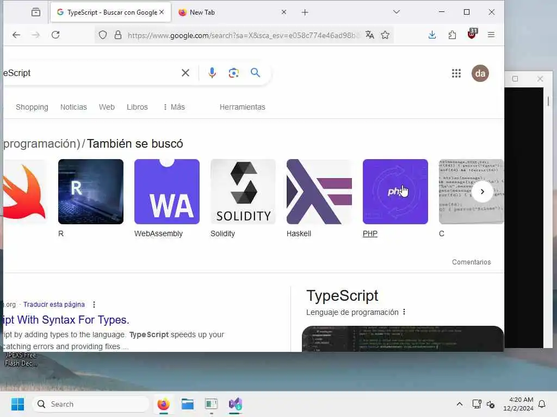Open tracking protection shield icon
Screen dimensions: 557x417
pyautogui.click(x=103, y=35)
